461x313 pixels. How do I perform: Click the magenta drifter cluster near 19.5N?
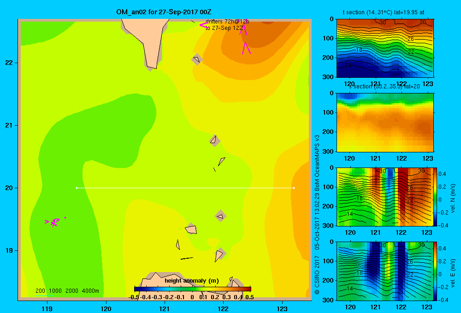pyautogui.click(x=55, y=222)
